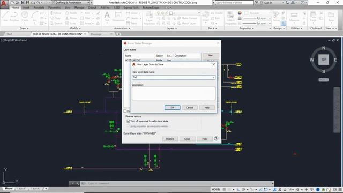Open the Insert ribbon tab
Image resolution: width=343 pixels, height=193 pixels.
click(x=26, y=8)
